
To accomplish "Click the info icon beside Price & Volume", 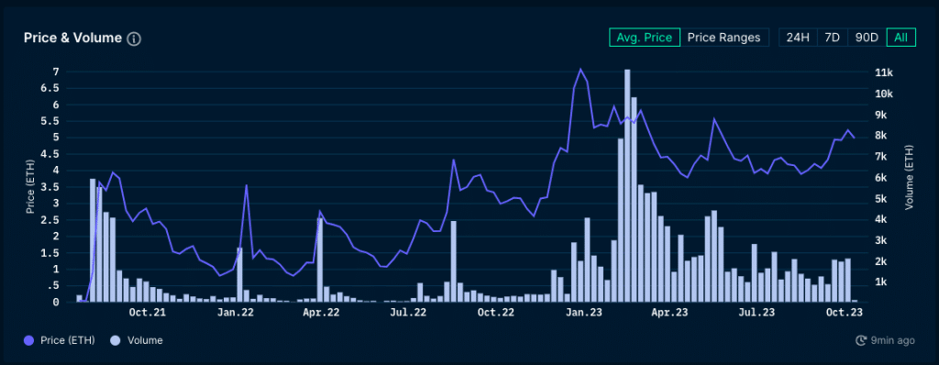I will [134, 39].
